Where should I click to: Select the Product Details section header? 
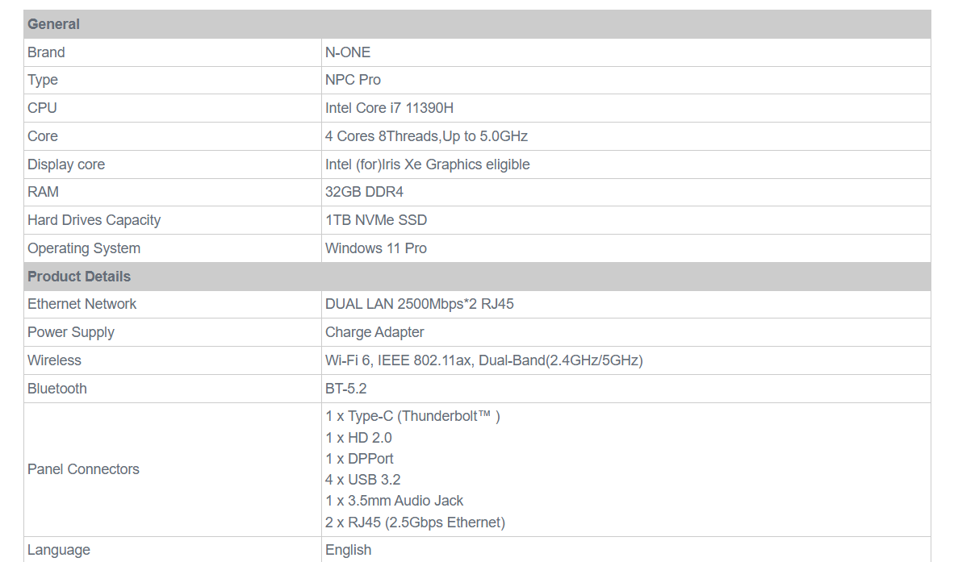[x=477, y=277]
